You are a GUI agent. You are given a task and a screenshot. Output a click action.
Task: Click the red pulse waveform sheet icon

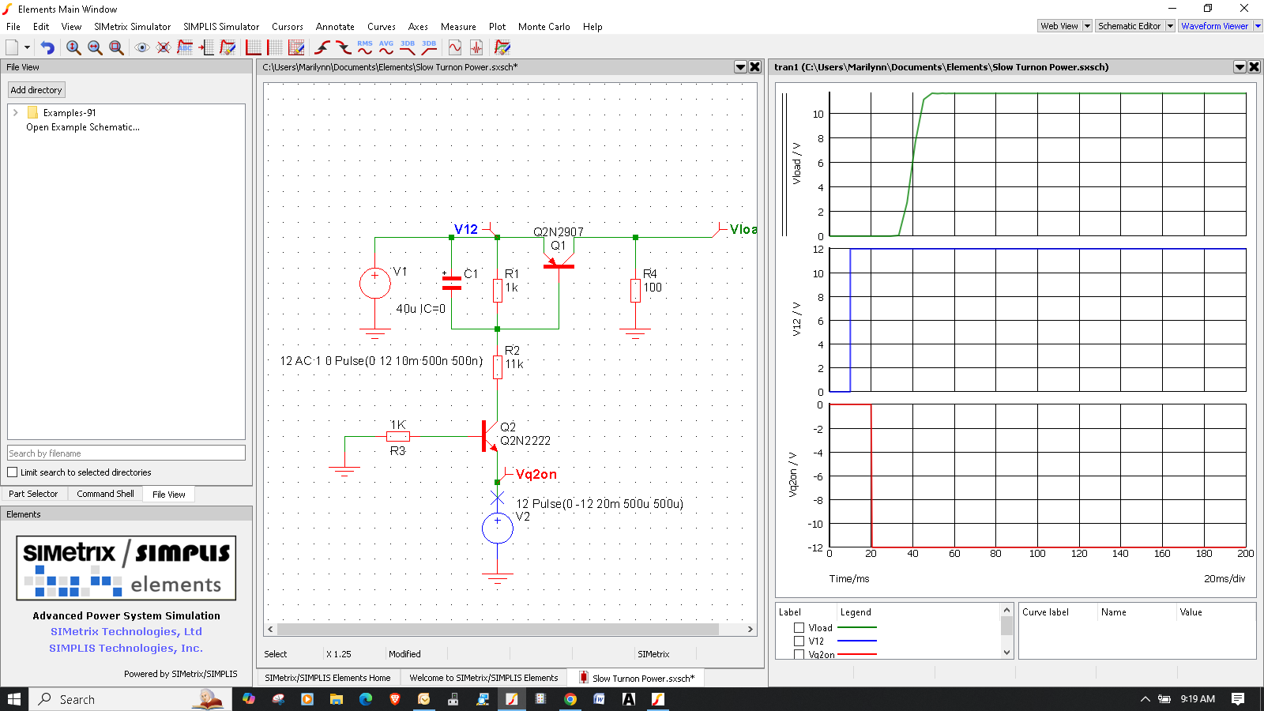[x=476, y=47]
